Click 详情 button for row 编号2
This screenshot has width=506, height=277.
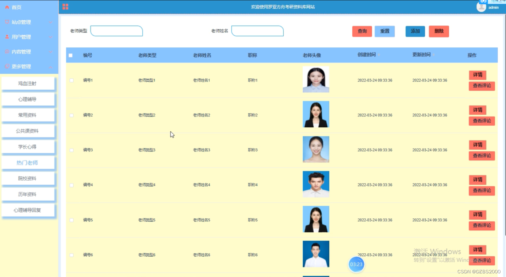(478, 110)
